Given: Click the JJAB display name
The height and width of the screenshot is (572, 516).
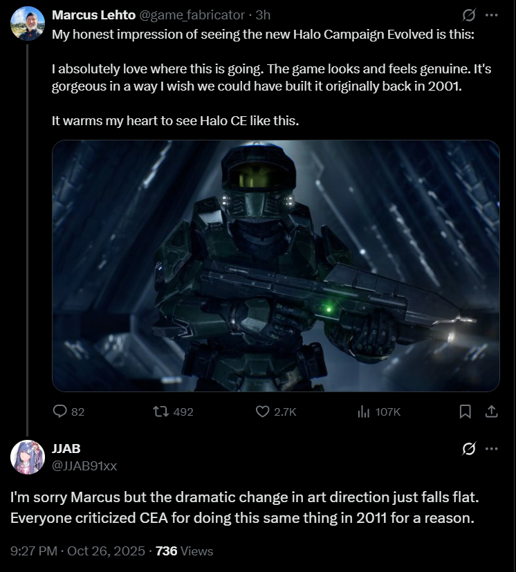Looking at the screenshot, I should point(66,449).
